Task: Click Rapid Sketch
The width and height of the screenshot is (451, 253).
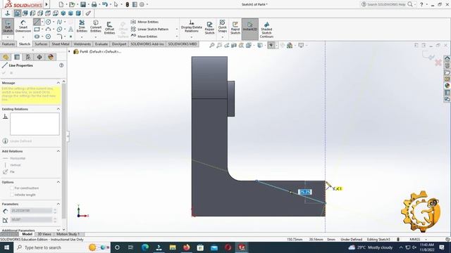Action: click(x=235, y=28)
